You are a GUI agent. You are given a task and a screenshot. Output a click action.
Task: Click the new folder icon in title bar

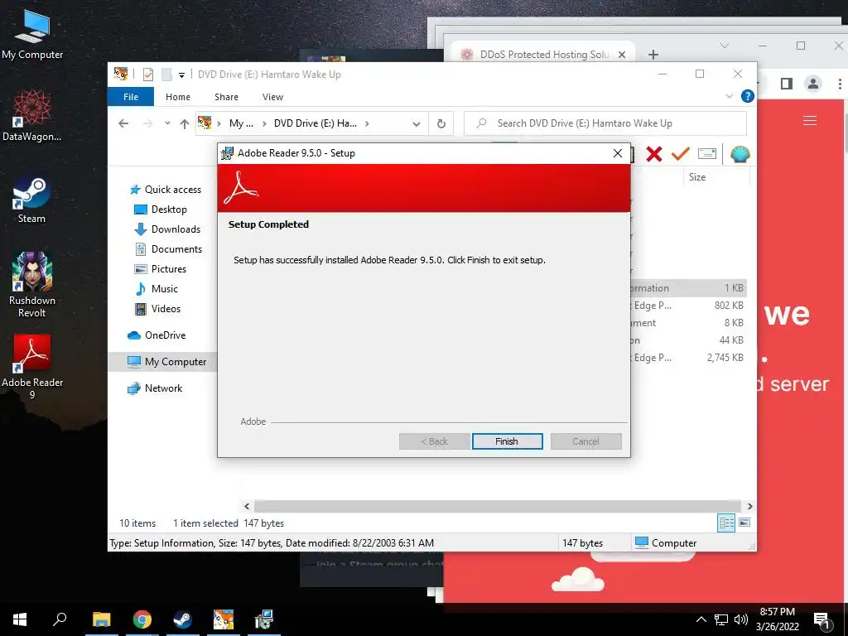pos(166,74)
